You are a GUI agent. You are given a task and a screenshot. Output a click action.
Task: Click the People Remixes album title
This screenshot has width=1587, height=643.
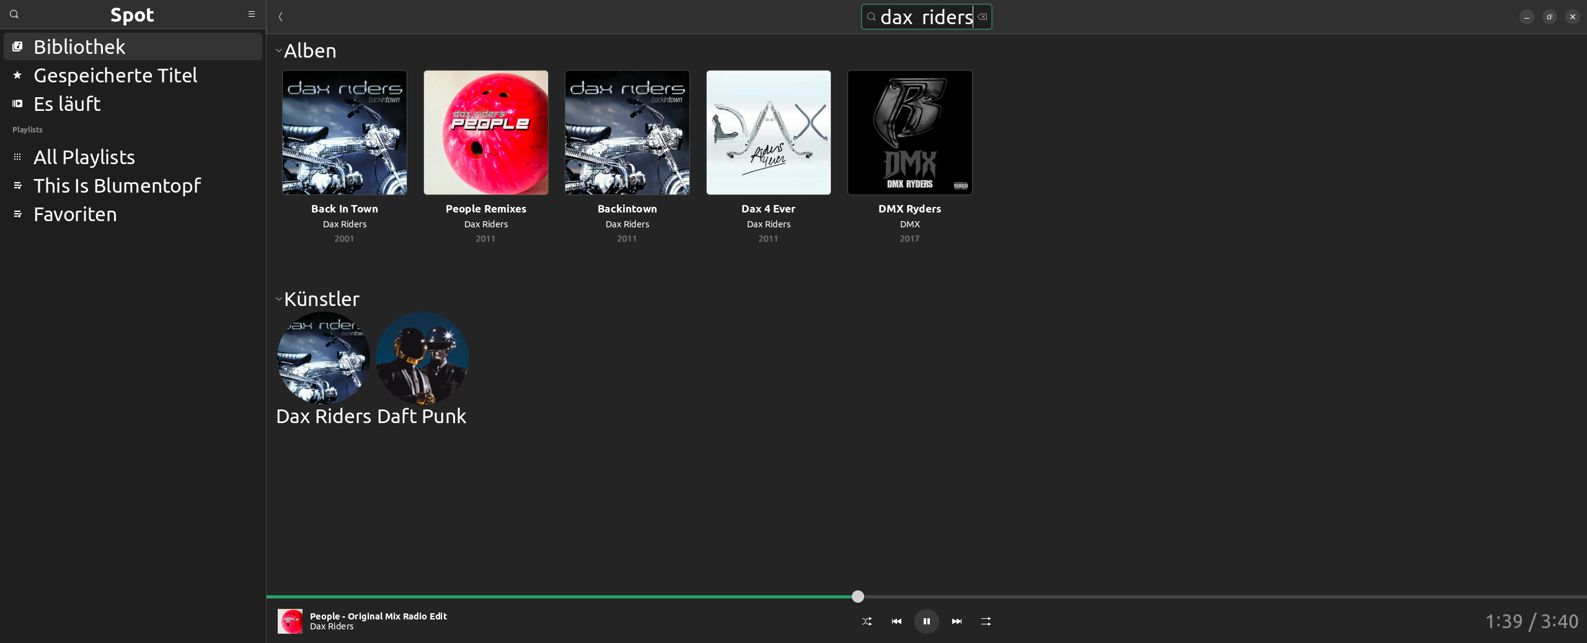tap(486, 209)
